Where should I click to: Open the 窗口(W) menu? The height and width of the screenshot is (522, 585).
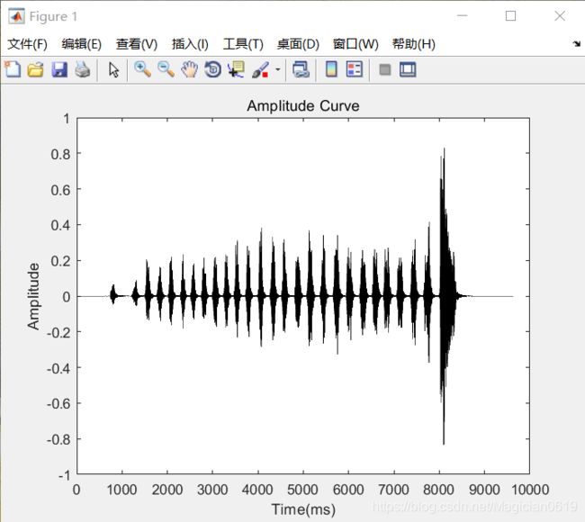coord(355,44)
